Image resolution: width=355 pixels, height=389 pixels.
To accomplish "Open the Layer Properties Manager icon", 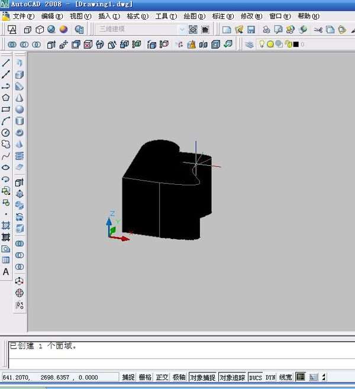I will pyautogui.click(x=250, y=44).
